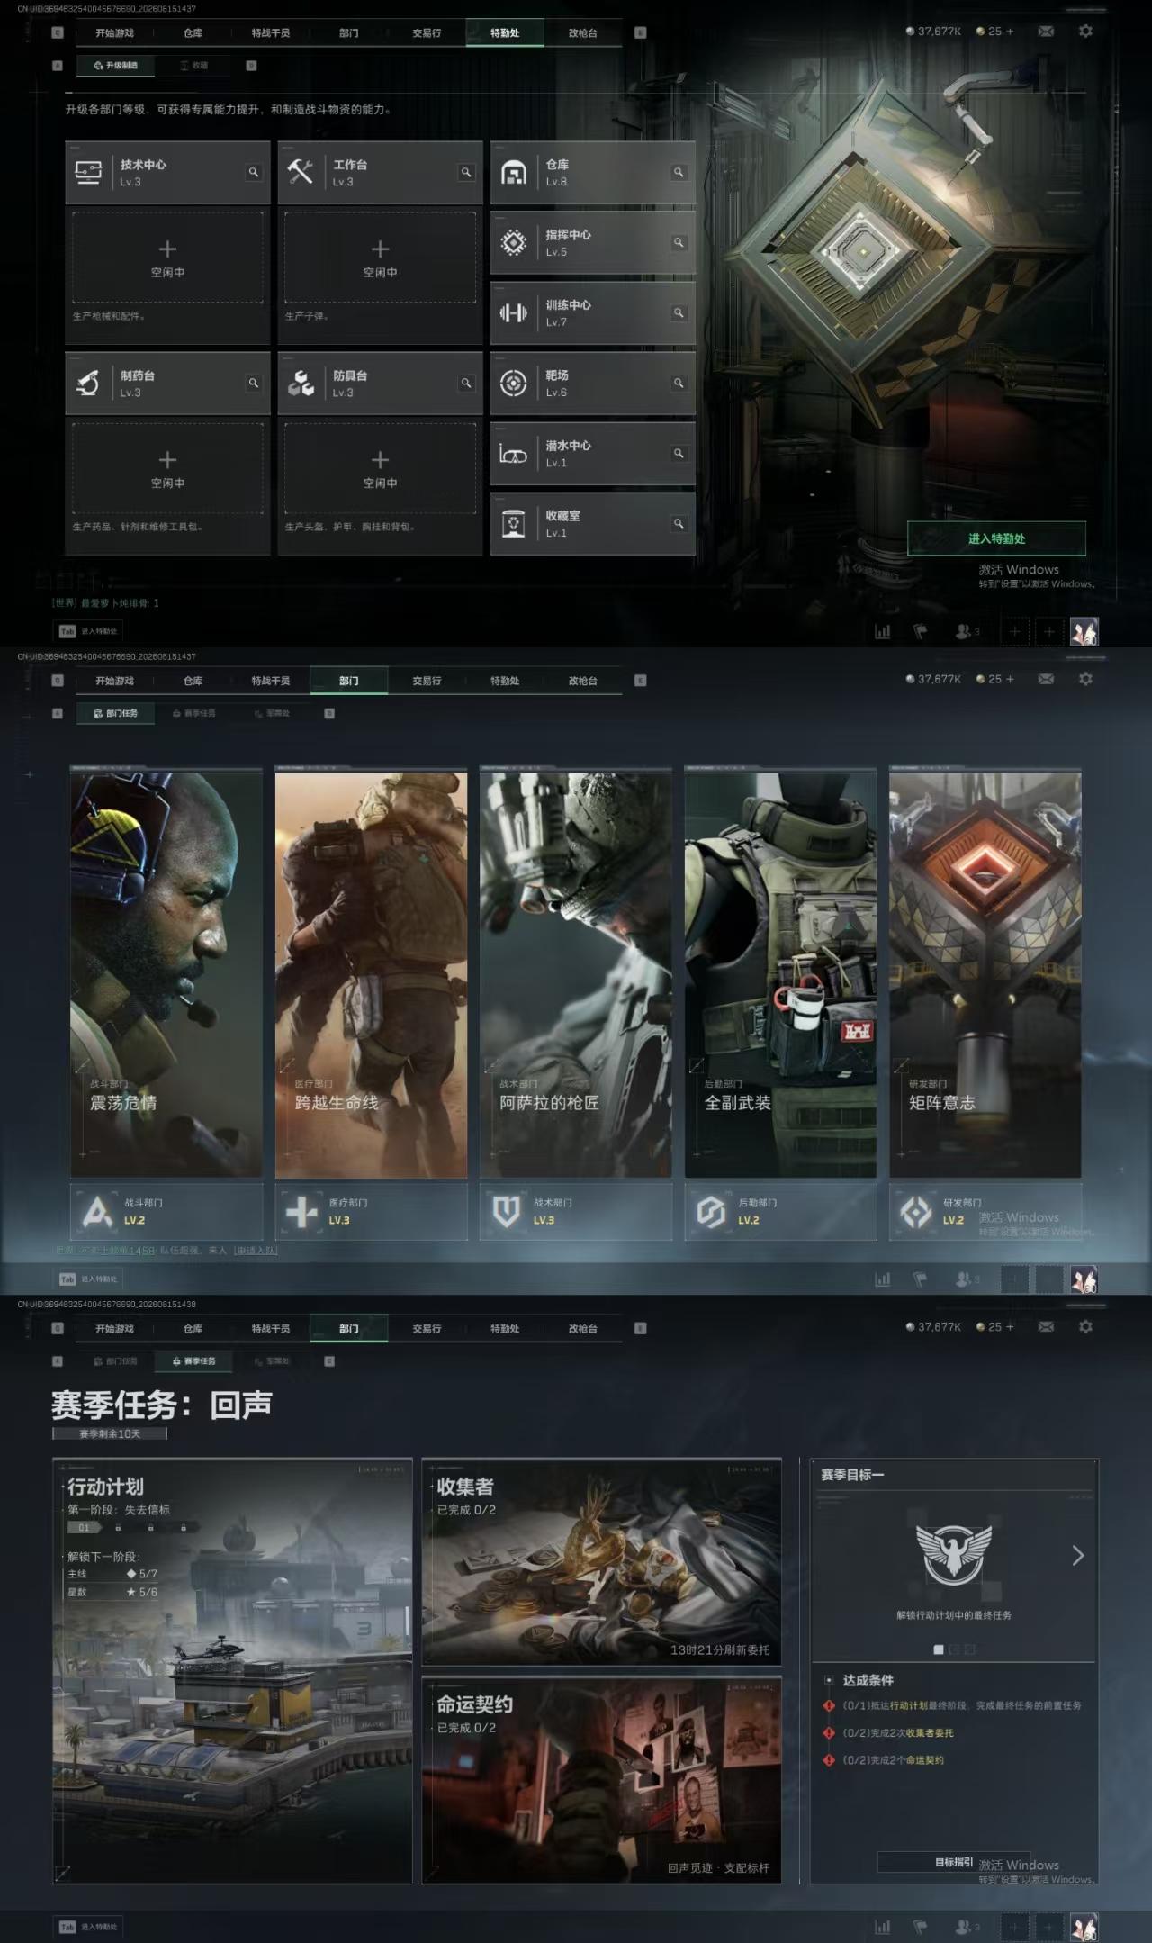Select the 矩阵意志 mission card
Image resolution: width=1152 pixels, height=1943 pixels.
(x=985, y=972)
